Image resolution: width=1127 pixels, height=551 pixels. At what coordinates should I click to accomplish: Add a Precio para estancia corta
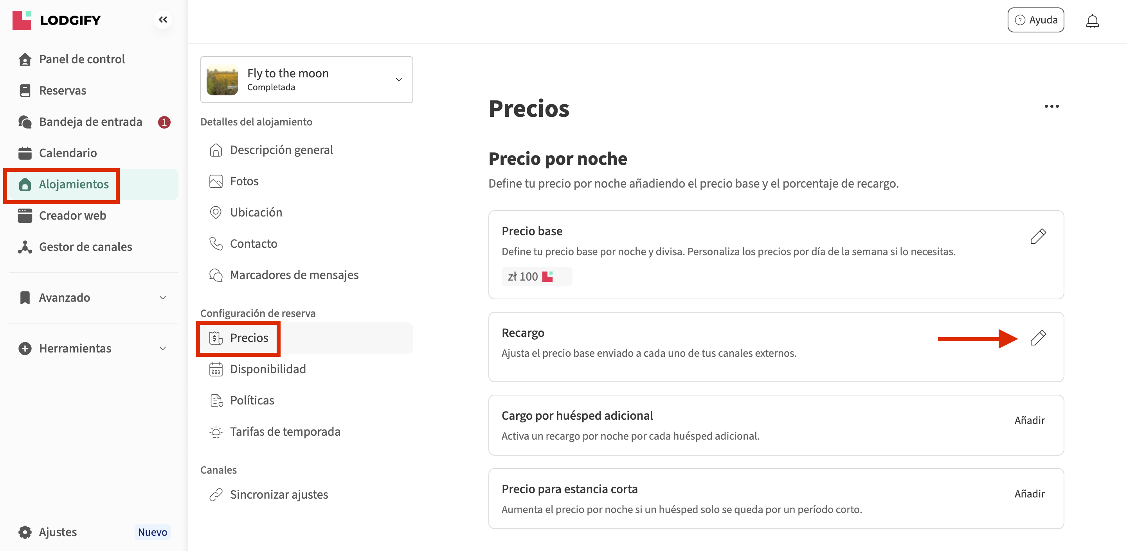[1029, 494]
